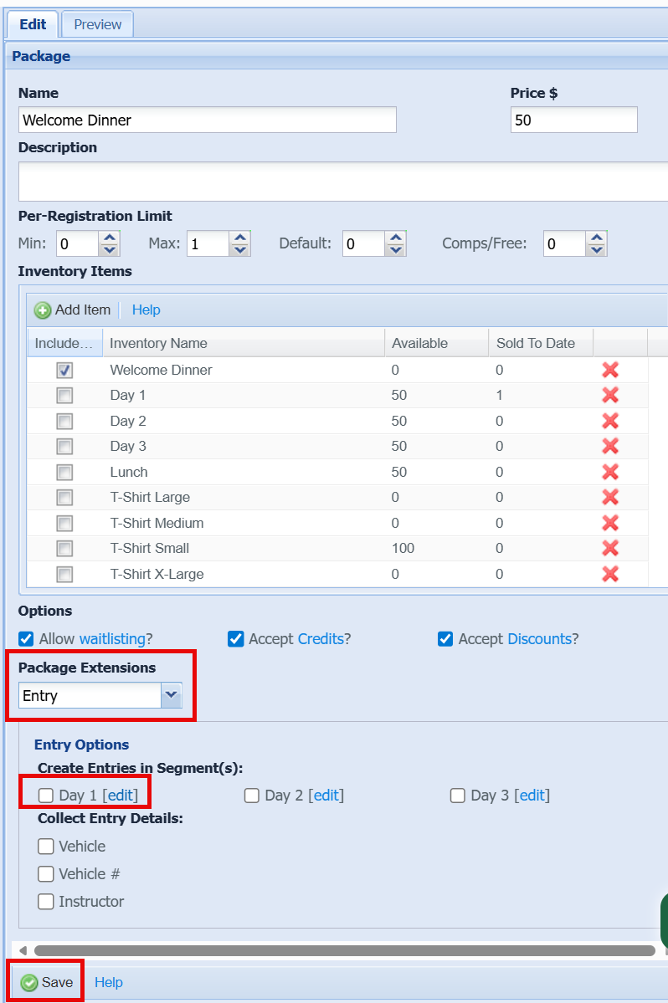The width and height of the screenshot is (668, 1003).
Task: Click the green Add Item plus icon
Action: tap(43, 310)
